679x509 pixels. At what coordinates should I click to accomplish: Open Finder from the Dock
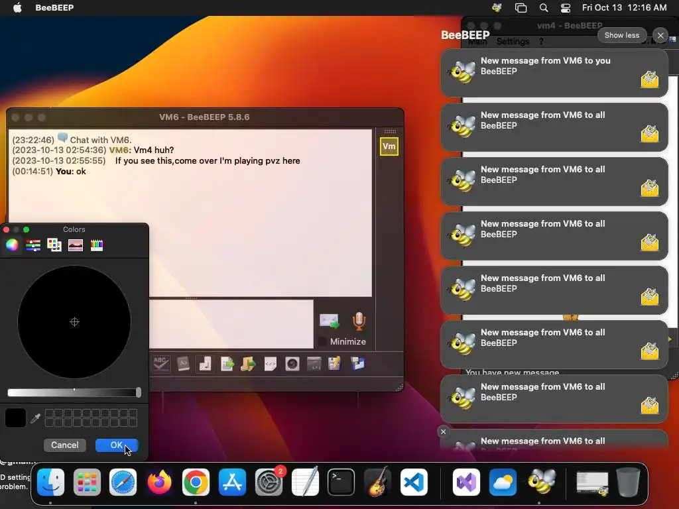[50, 482]
